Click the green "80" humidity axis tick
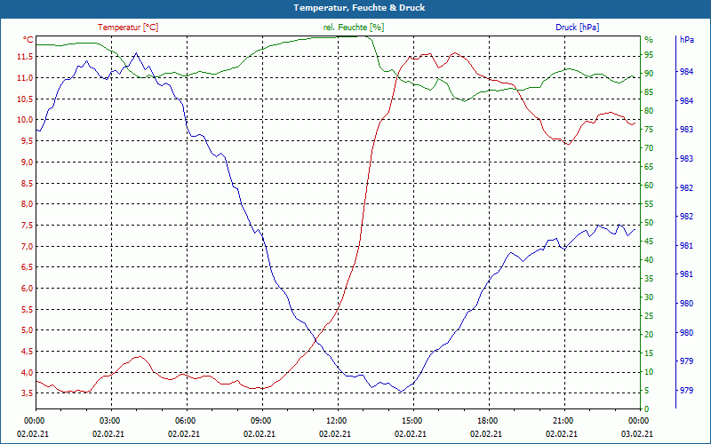711x444 pixels. [649, 111]
